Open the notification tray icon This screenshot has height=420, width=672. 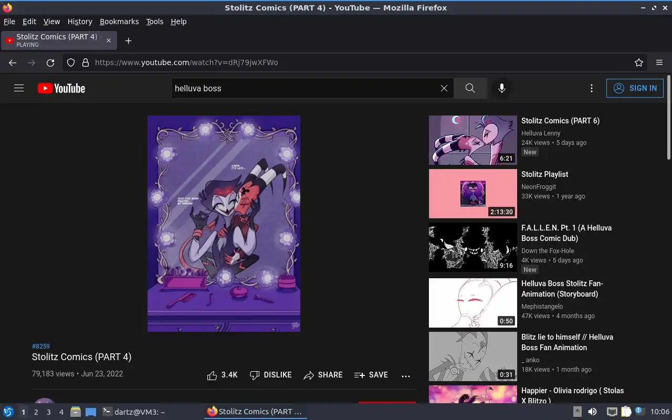pos(639,412)
